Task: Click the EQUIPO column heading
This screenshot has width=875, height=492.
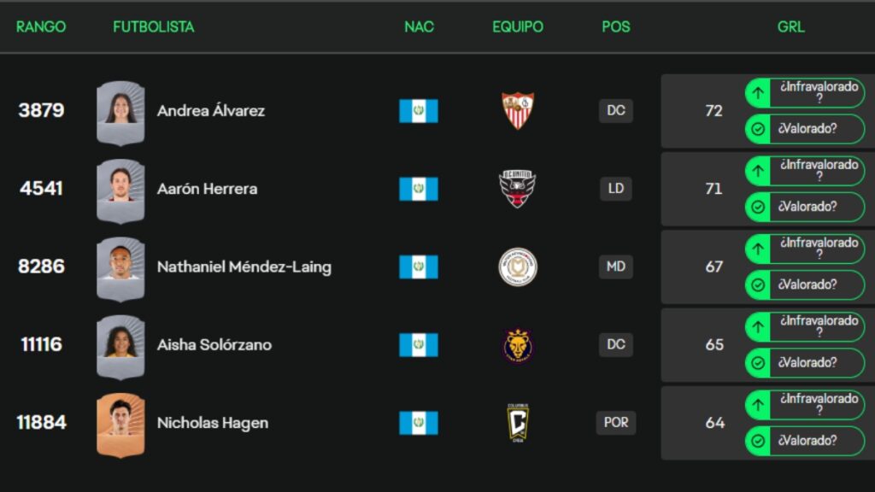Action: tap(517, 26)
